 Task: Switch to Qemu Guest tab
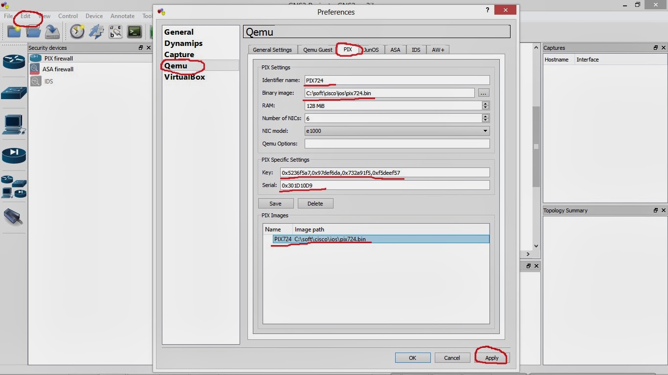[x=317, y=50]
